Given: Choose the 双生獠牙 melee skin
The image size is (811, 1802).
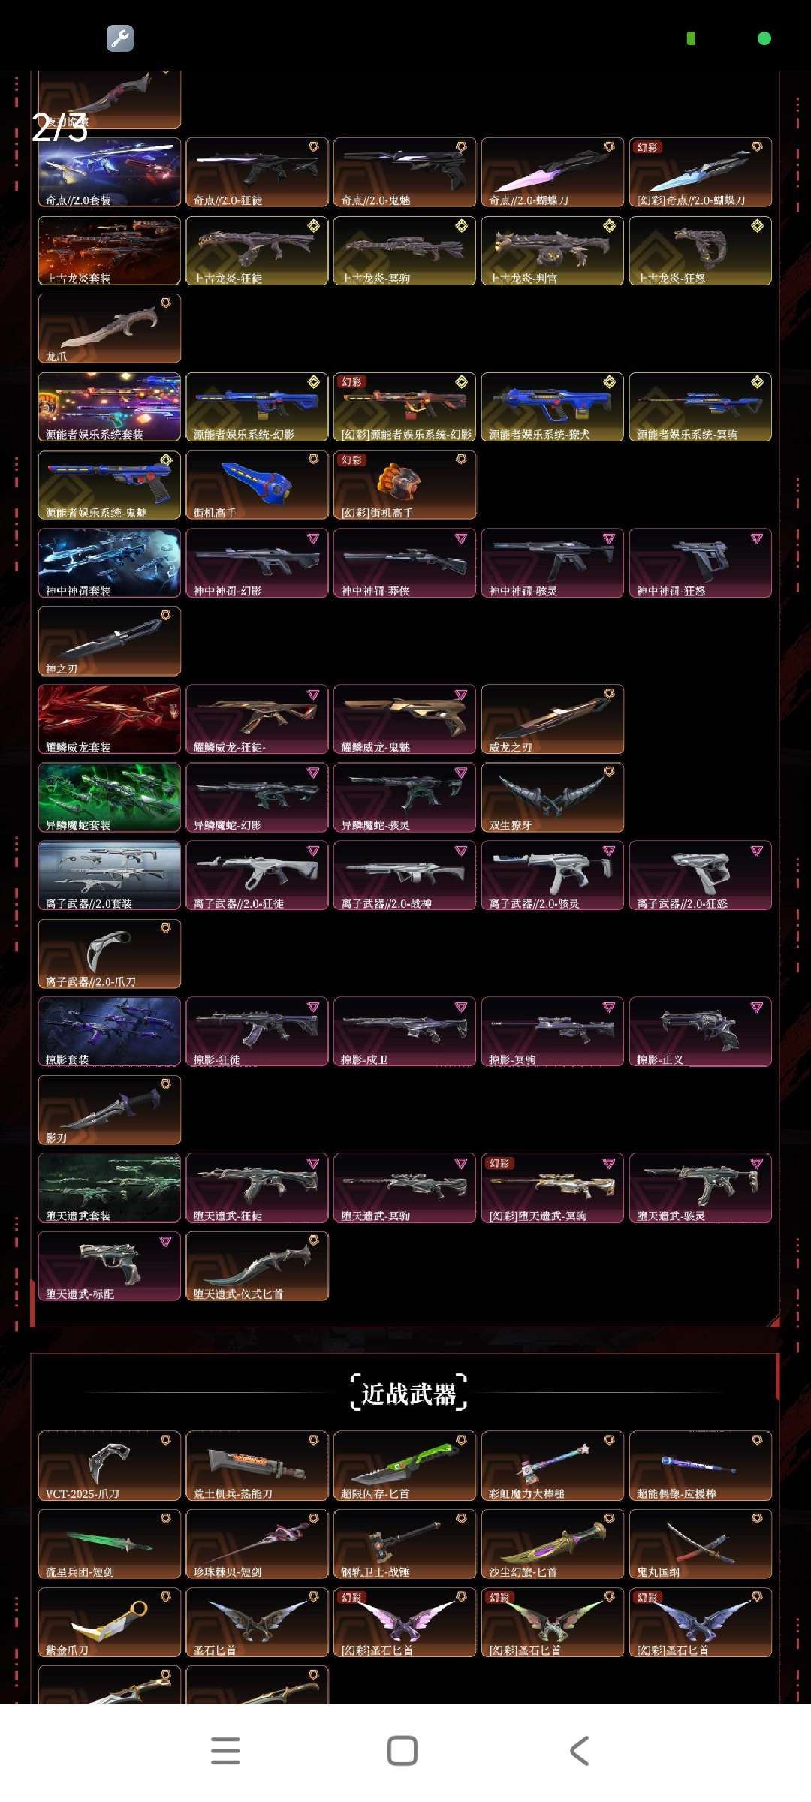Looking at the screenshot, I should pos(553,797).
